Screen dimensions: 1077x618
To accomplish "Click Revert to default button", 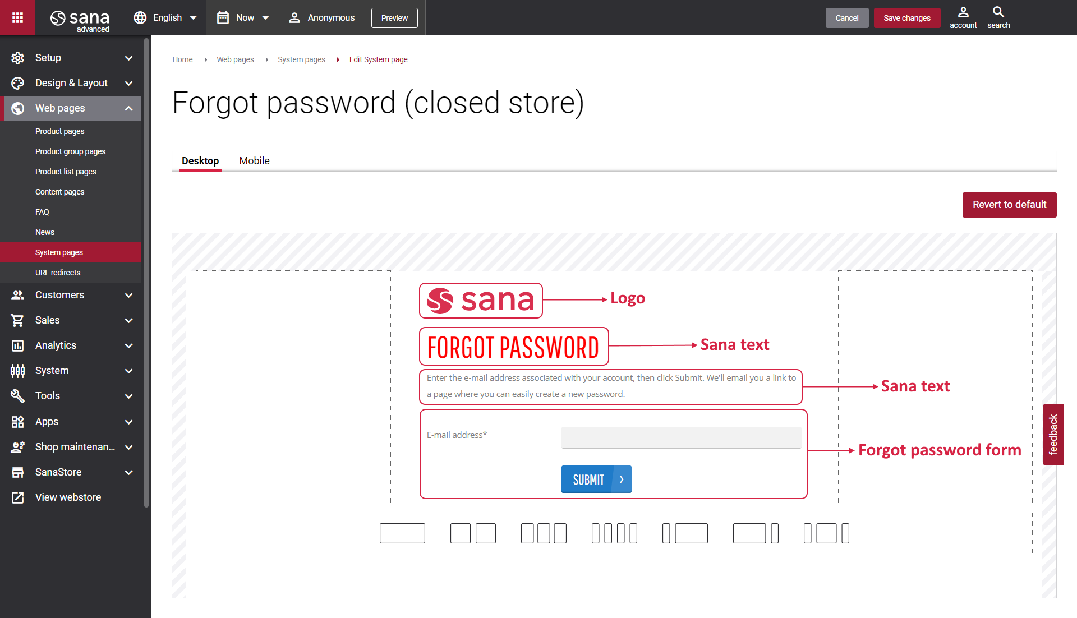I will pyautogui.click(x=1009, y=205).
